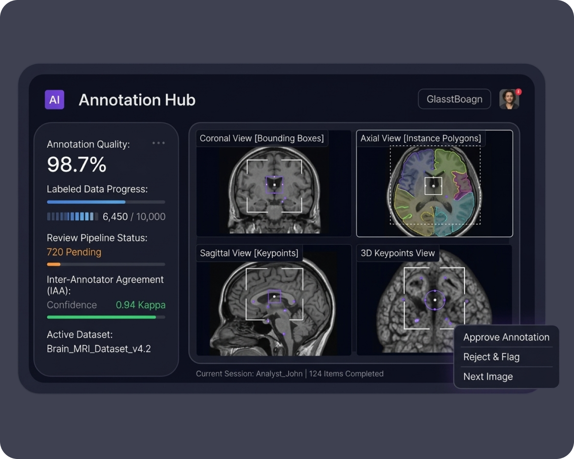
Task: Choose Approve Annotation from the menu
Action: click(x=506, y=337)
